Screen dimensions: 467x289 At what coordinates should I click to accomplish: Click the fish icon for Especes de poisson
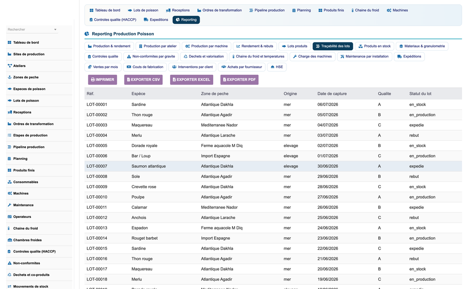[10, 89]
